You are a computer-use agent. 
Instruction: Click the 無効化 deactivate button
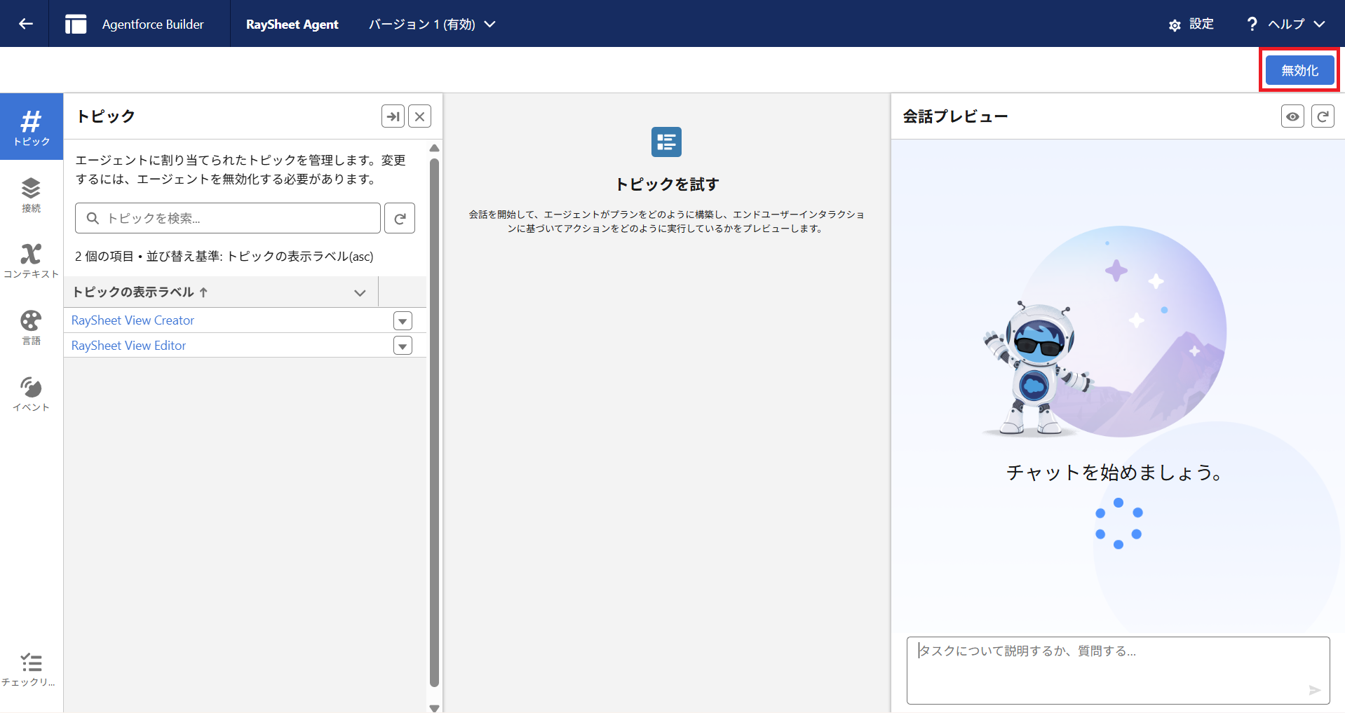coord(1299,70)
